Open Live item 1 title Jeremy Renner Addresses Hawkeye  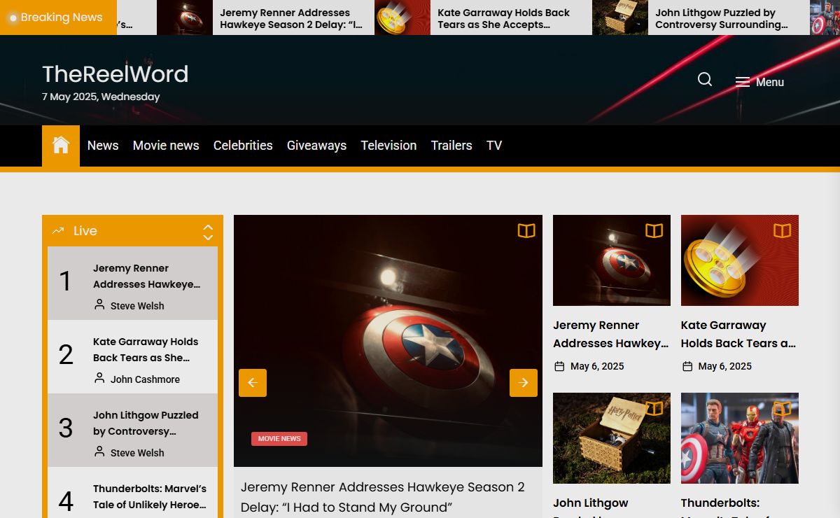147,276
